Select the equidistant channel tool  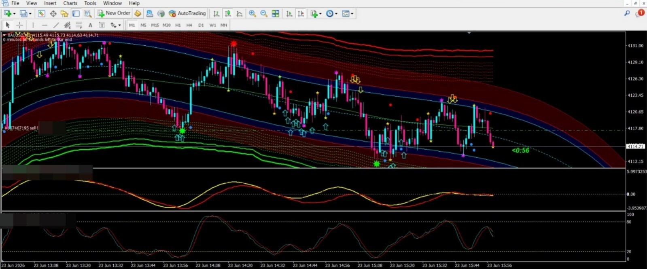(67, 25)
